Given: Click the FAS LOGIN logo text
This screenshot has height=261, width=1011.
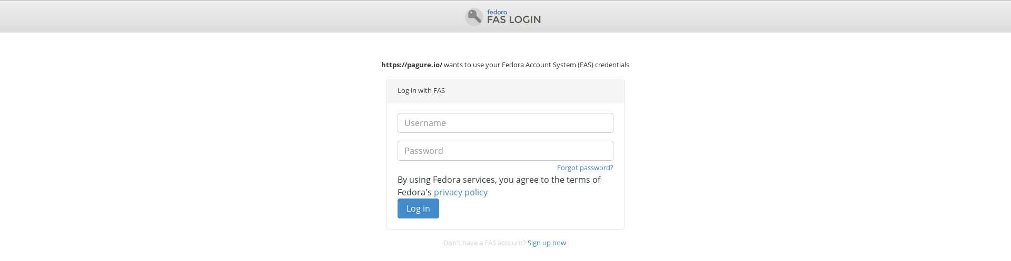Looking at the screenshot, I should pyautogui.click(x=513, y=19).
